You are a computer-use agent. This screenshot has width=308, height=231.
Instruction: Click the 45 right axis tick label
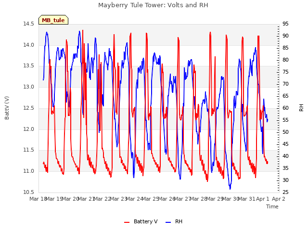click(x=285, y=144)
